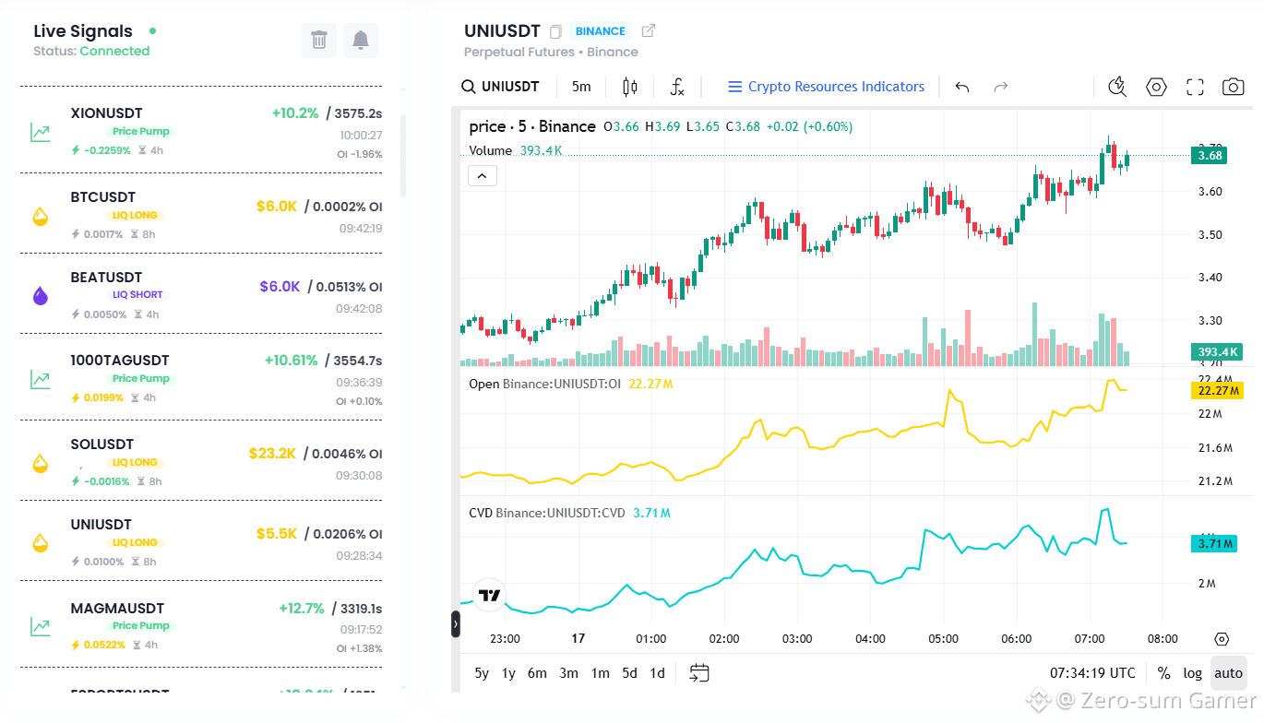Open chart settings hexagon icon
Image resolution: width=1264 pixels, height=723 pixels.
[1156, 87]
